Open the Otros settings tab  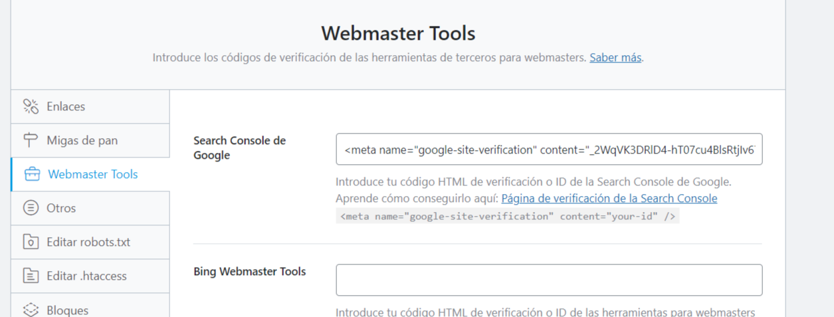90,208
